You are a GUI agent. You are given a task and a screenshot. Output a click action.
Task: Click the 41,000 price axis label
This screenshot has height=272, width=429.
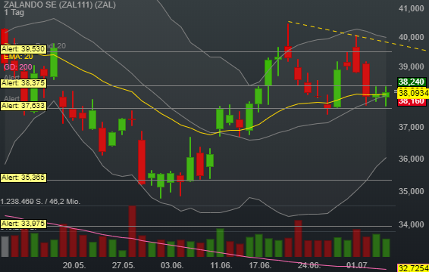click(x=412, y=9)
